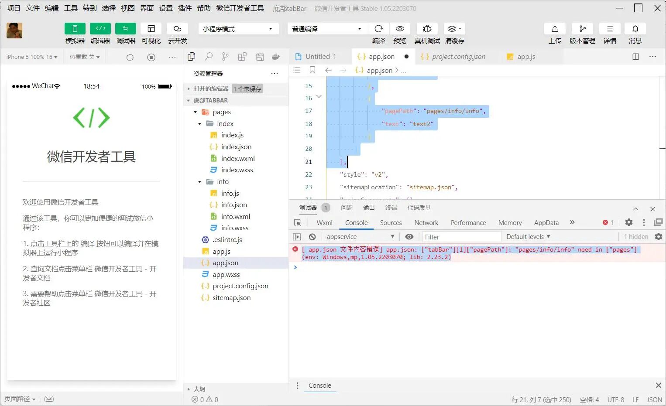Open console settings gear
This screenshot has width=666, height=406.
pyautogui.click(x=659, y=237)
